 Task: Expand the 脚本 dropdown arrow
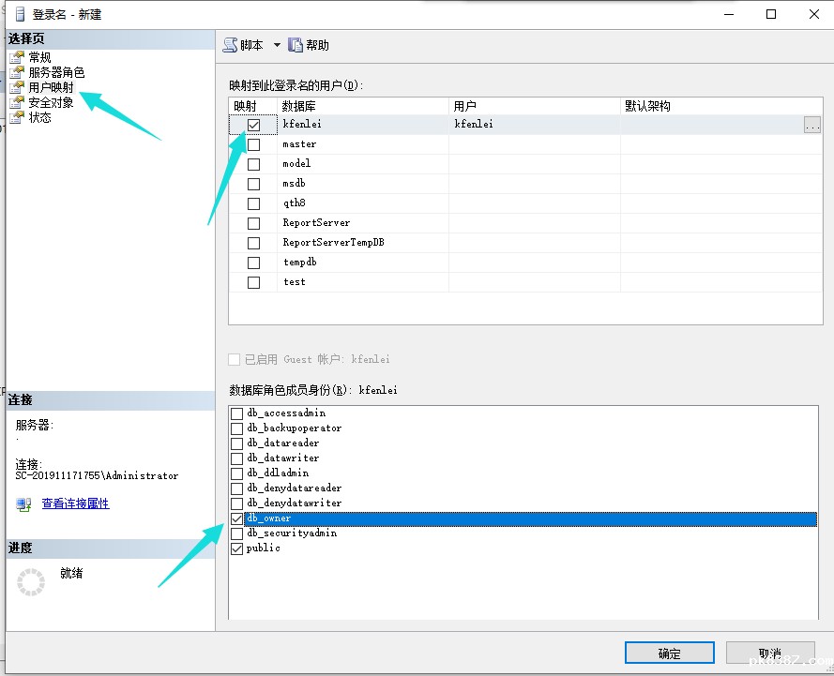coord(277,45)
